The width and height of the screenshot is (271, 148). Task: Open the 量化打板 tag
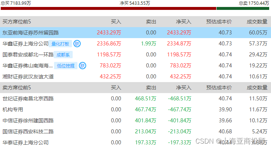(60, 44)
